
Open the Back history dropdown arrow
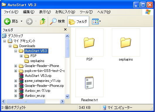[21, 21]
